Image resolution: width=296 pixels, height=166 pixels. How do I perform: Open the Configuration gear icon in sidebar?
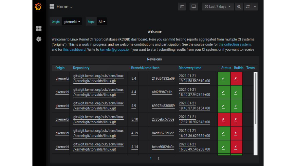pyautogui.click(x=39, y=39)
